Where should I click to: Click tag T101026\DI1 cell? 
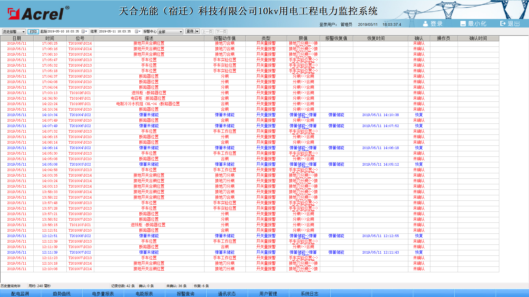pos(80,93)
